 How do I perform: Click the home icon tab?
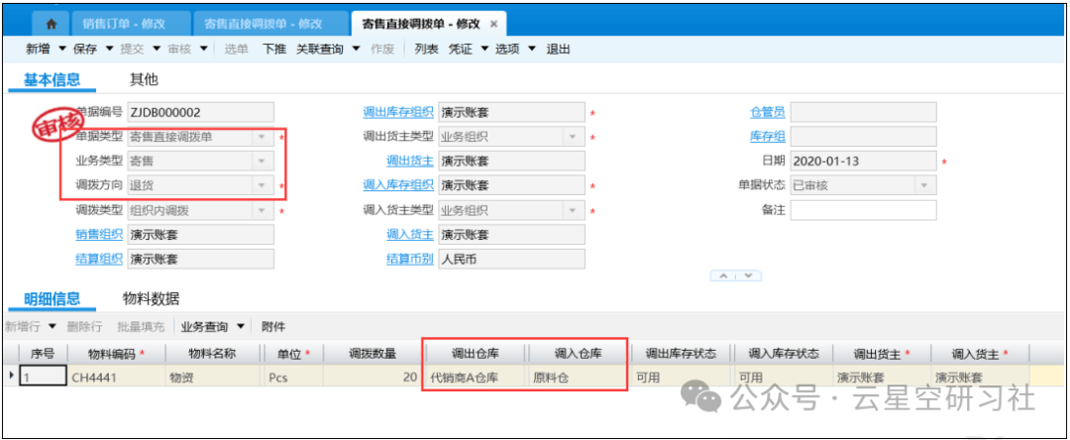[x=52, y=23]
